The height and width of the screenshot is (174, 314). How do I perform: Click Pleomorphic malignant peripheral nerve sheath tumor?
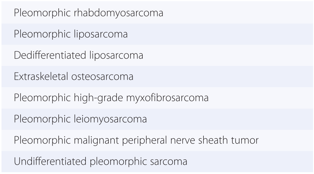136,140
